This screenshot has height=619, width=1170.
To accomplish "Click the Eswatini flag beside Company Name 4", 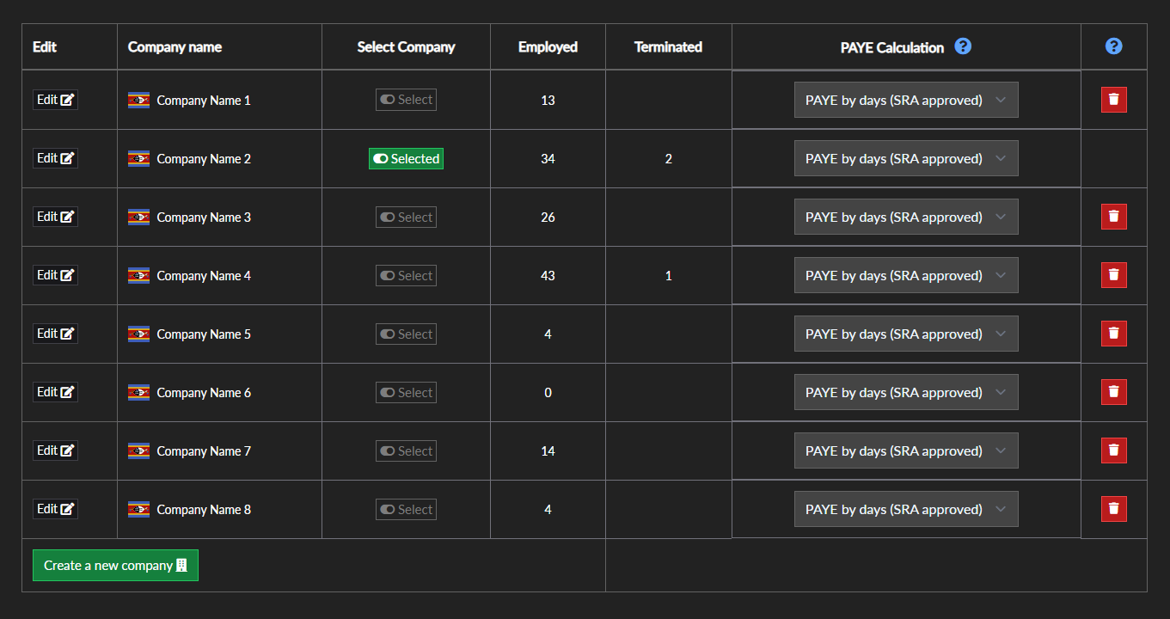I will (138, 275).
